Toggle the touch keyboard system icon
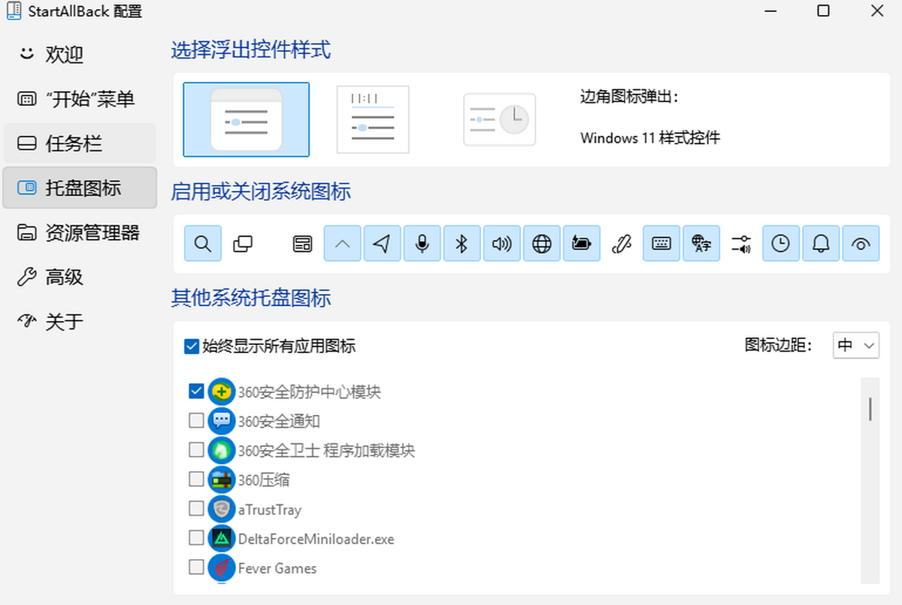Screen dimensions: 902x605 pos(661,244)
